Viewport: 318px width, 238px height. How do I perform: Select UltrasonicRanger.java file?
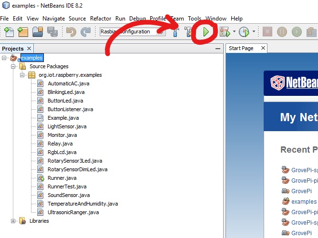[73, 212]
